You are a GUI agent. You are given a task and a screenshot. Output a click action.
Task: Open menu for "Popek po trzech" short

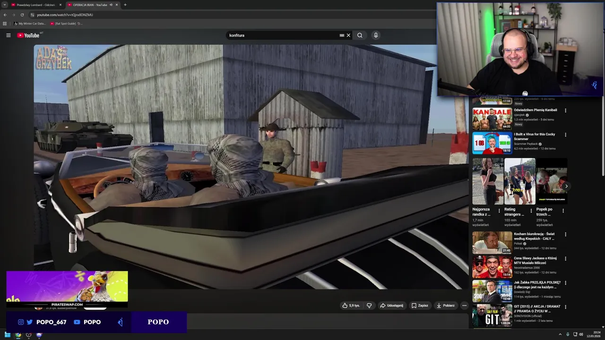click(x=563, y=211)
